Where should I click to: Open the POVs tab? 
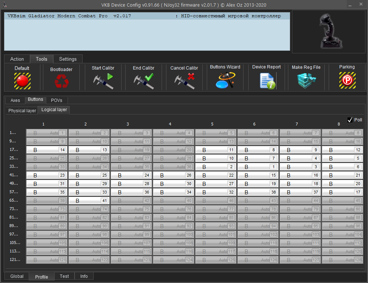click(57, 100)
